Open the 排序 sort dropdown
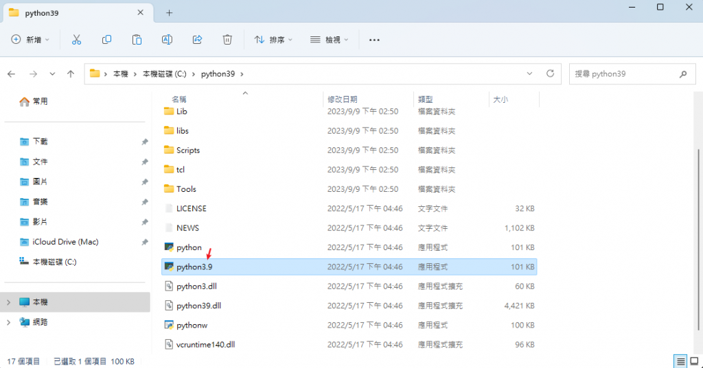Image resolution: width=703 pixels, height=368 pixels. pos(273,40)
